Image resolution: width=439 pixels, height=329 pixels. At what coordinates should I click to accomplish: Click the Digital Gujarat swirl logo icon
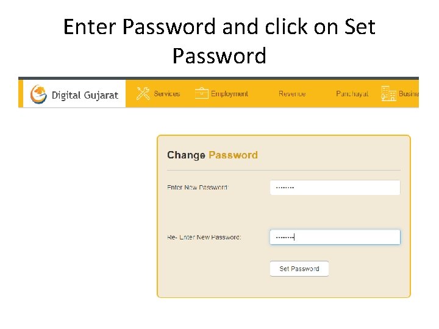[38, 94]
